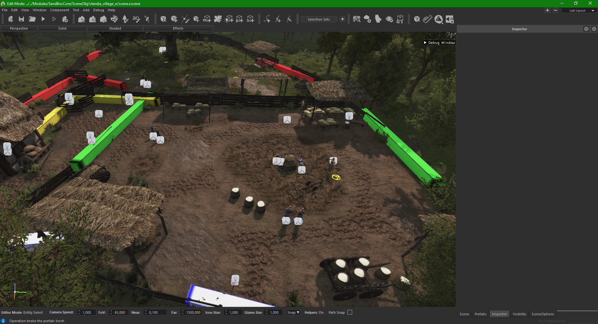Screen dimensions: 598x324
Task: Open the Edit menu
Action: coord(14,10)
